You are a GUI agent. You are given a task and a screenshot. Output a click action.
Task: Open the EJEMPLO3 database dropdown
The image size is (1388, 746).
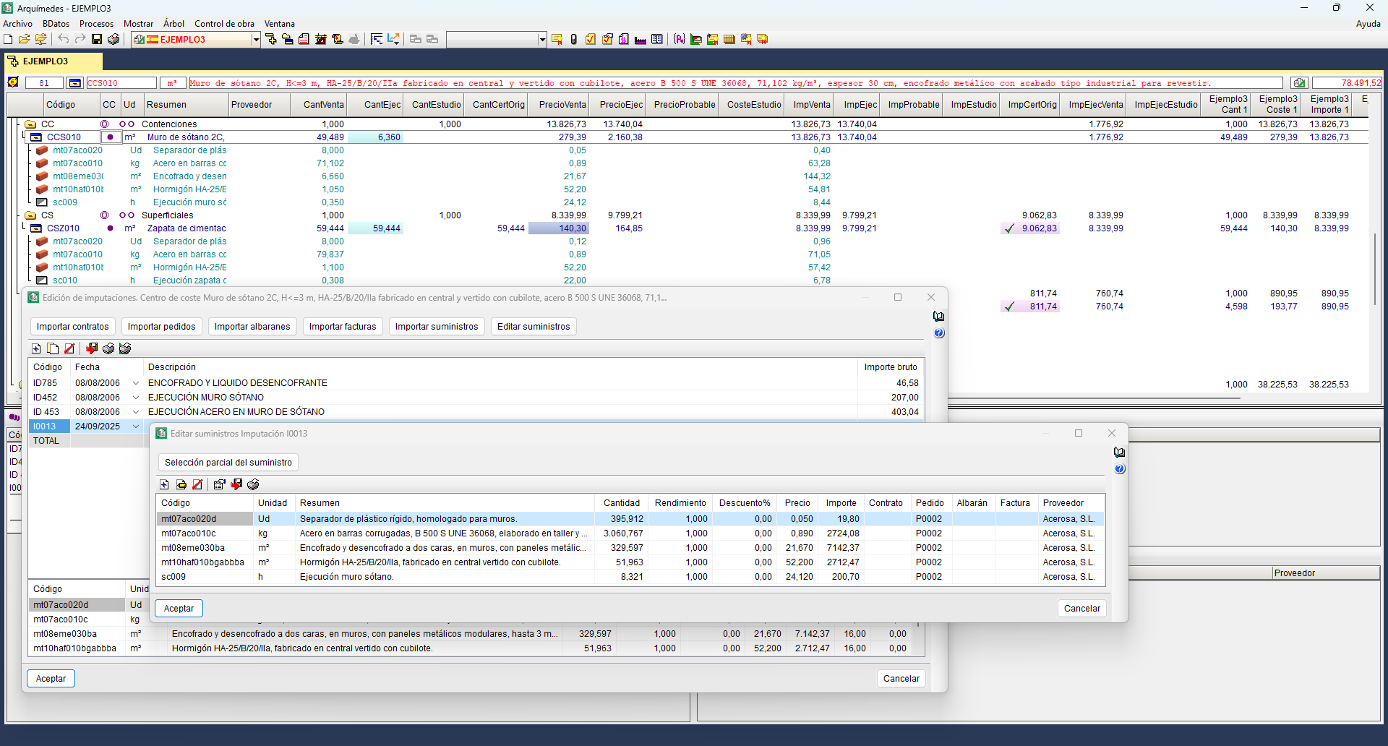click(255, 40)
